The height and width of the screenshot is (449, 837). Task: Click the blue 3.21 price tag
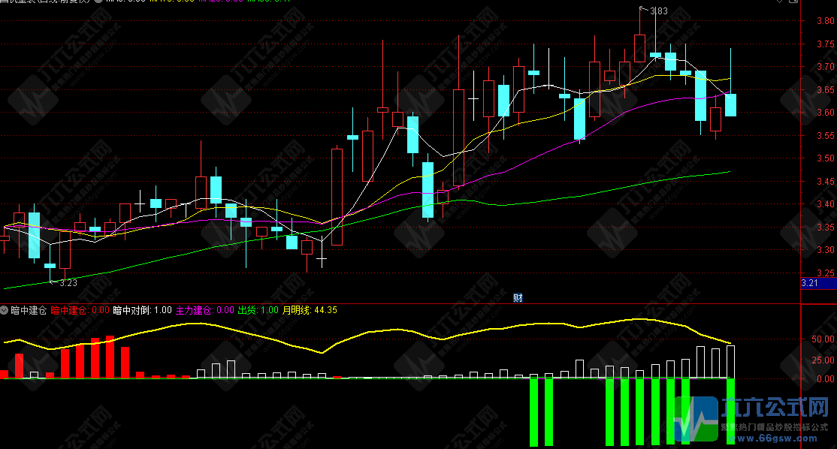(x=810, y=283)
